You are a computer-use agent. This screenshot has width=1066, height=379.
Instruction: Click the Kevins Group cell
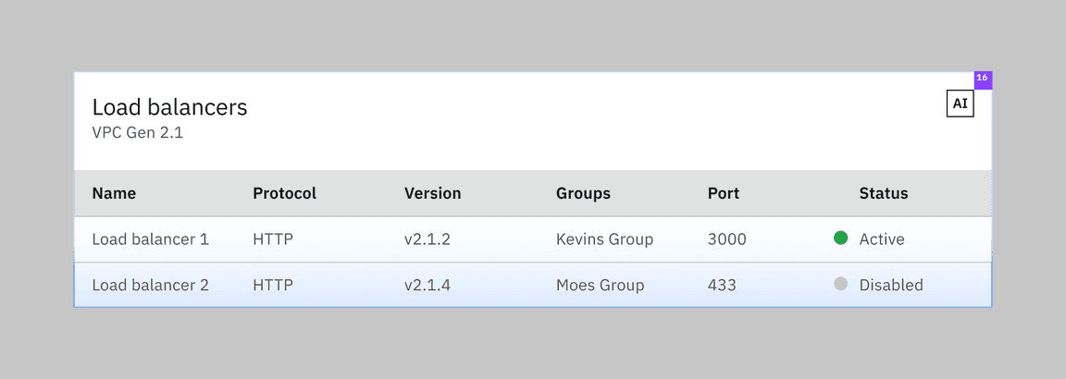604,239
